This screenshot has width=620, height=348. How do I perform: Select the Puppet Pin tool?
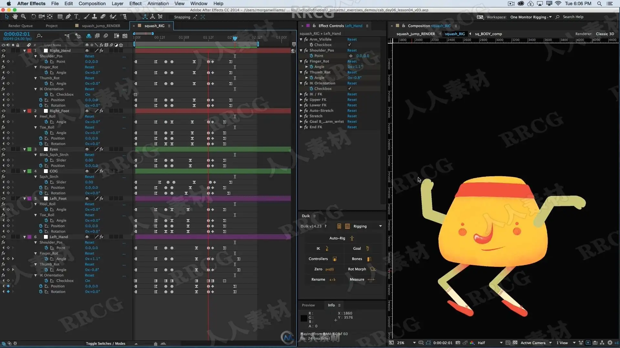(x=124, y=16)
